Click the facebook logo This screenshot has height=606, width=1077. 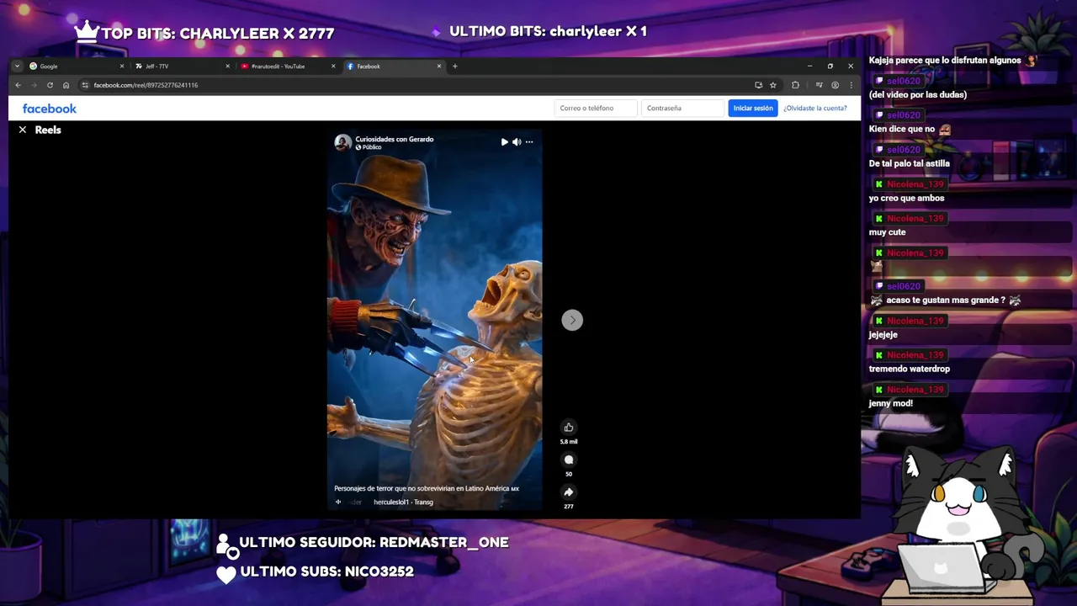tap(50, 109)
